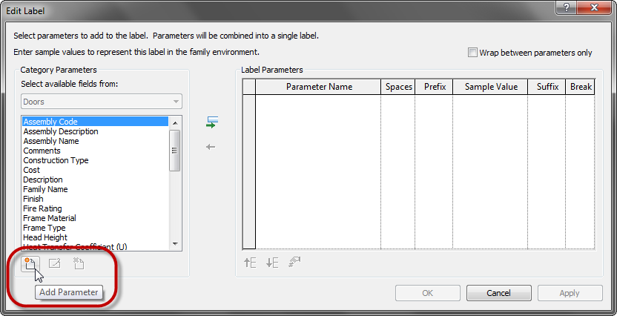Viewport: 617px width, 316px height.
Task: Click the Move parameter down icon
Action: coord(272,263)
